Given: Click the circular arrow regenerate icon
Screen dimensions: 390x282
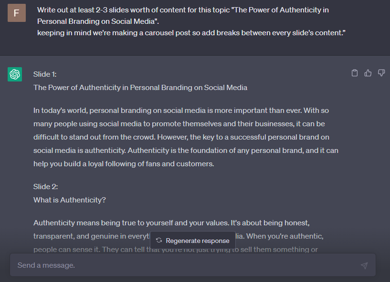Looking at the screenshot, I should (159, 241).
